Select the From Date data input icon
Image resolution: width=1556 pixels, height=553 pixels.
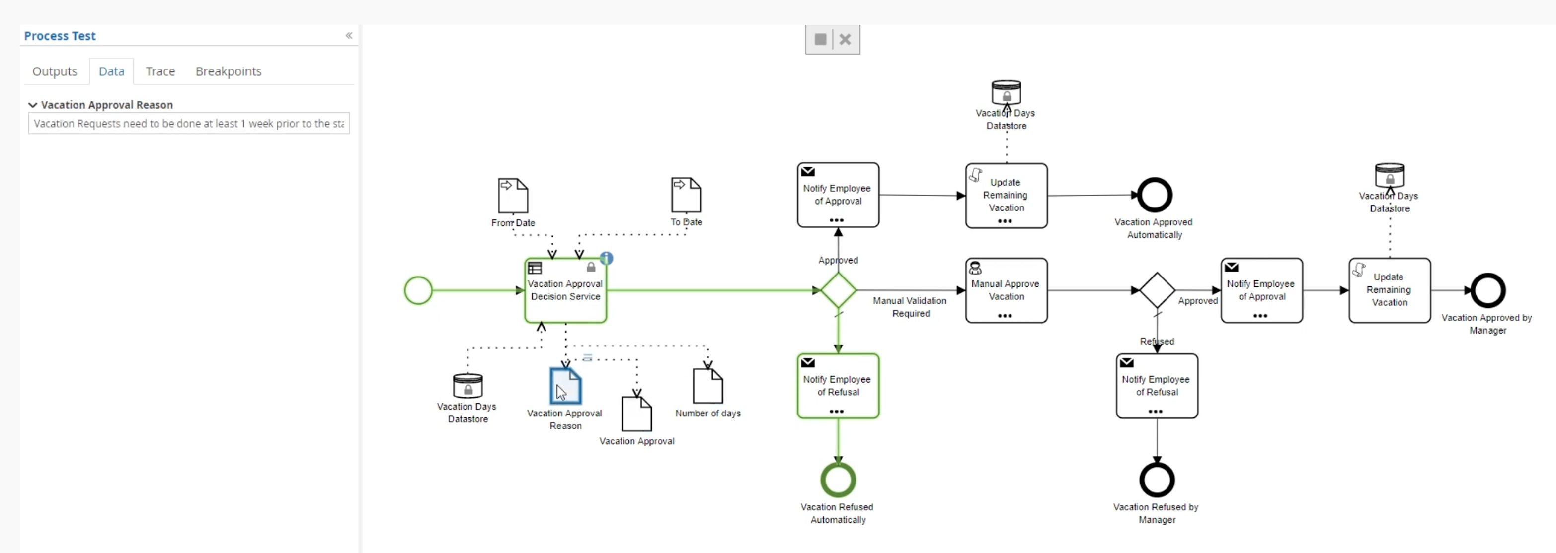pyautogui.click(x=513, y=196)
